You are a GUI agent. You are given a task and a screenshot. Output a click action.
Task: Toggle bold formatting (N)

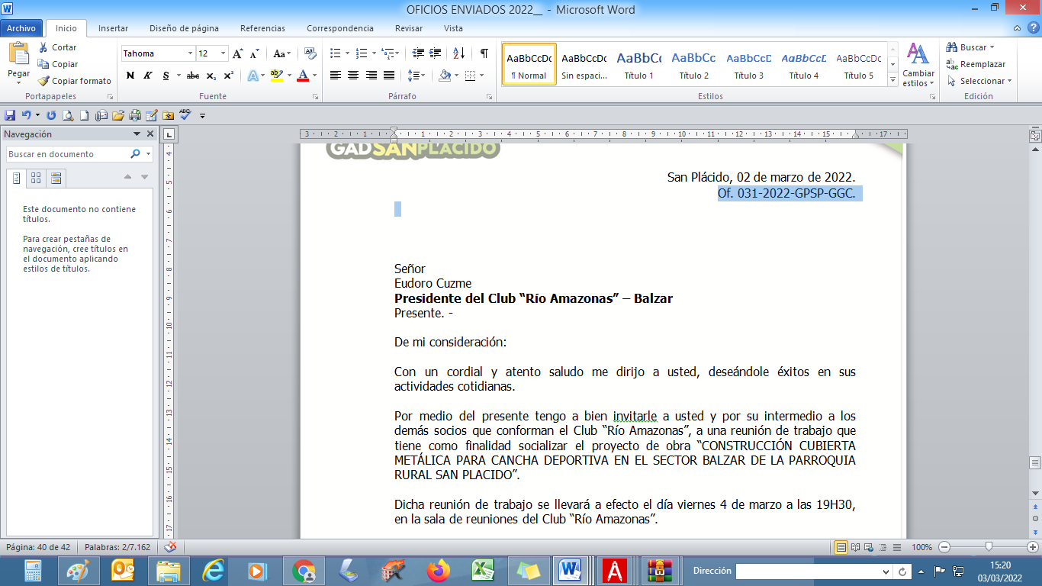pos(130,76)
